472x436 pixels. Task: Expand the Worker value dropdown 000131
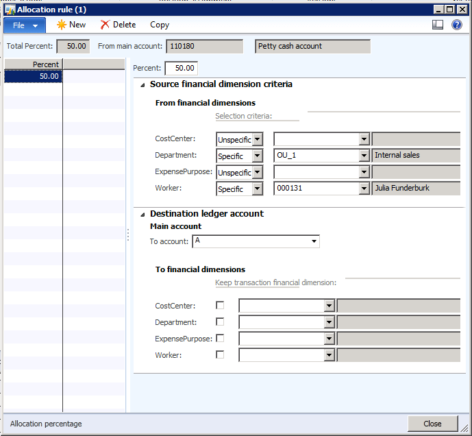[364, 189]
